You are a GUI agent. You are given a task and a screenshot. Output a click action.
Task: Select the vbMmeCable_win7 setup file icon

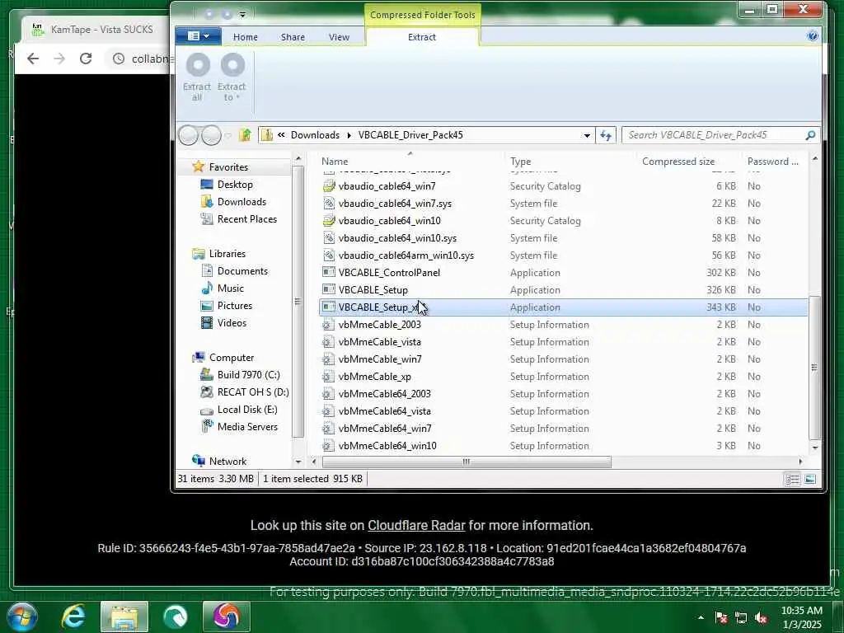click(x=328, y=359)
